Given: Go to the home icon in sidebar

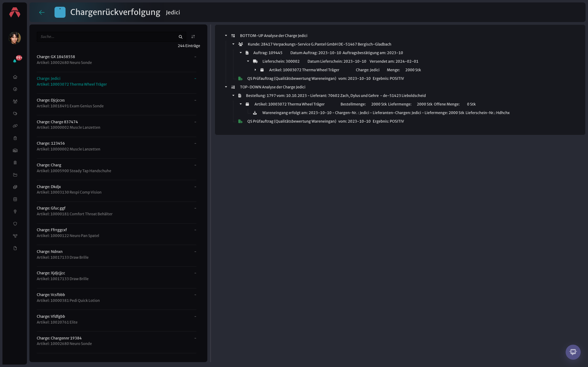Looking at the screenshot, I should point(15,77).
